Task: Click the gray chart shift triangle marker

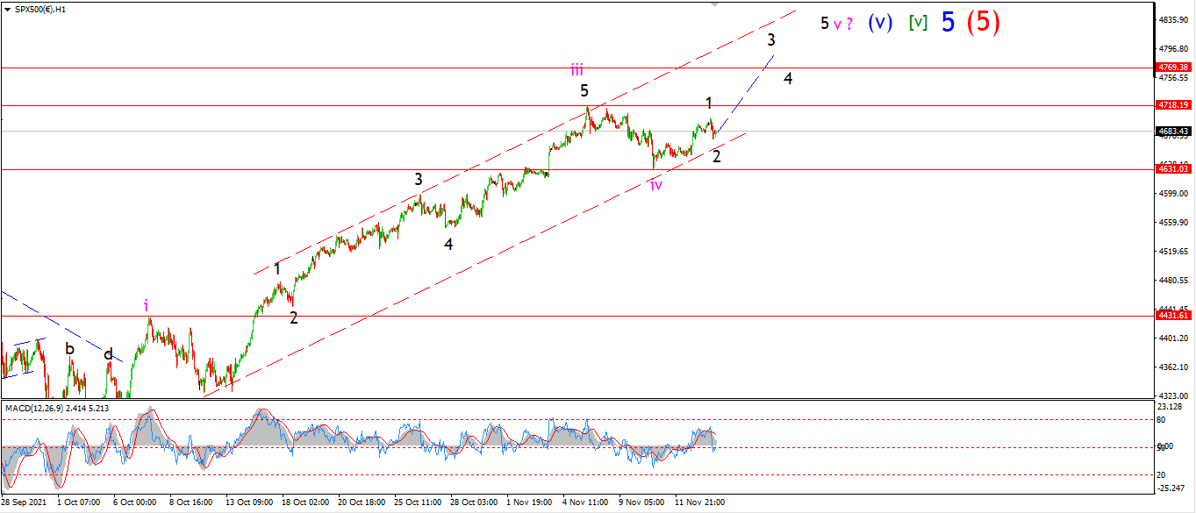Action: (x=715, y=4)
